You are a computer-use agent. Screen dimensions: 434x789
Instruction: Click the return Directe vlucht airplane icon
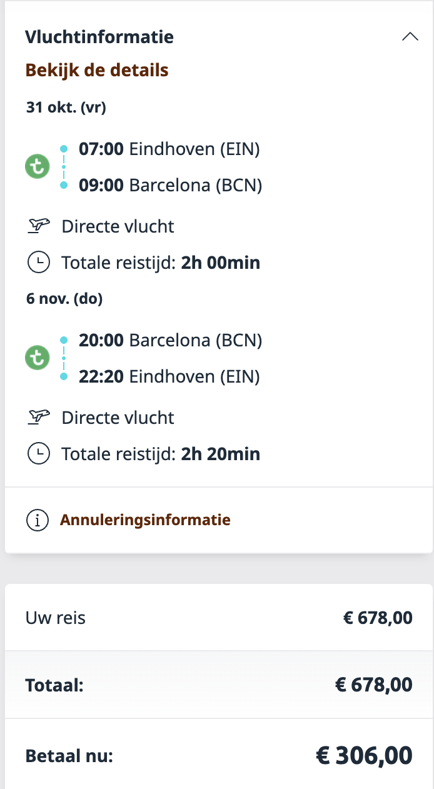pos(39,417)
